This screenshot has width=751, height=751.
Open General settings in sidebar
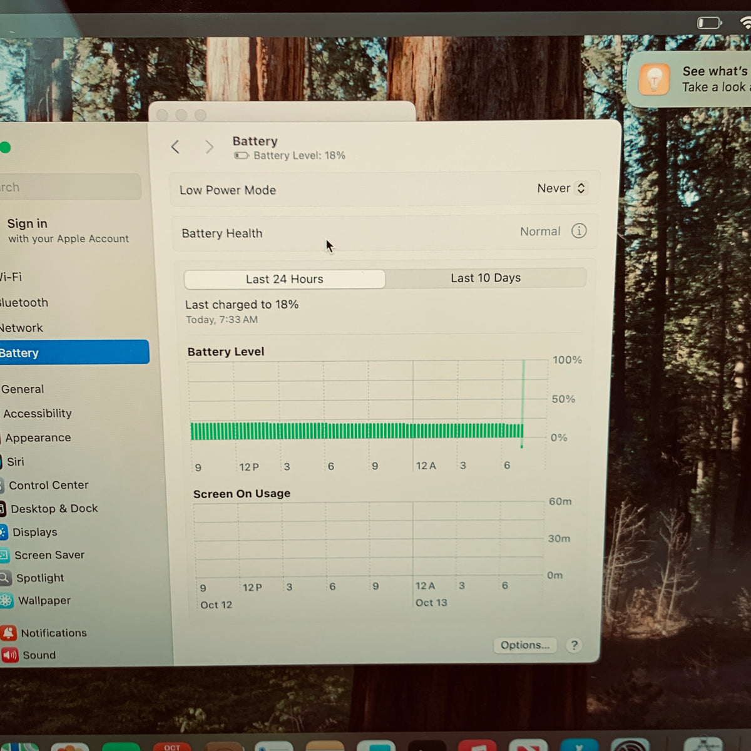[x=23, y=389]
